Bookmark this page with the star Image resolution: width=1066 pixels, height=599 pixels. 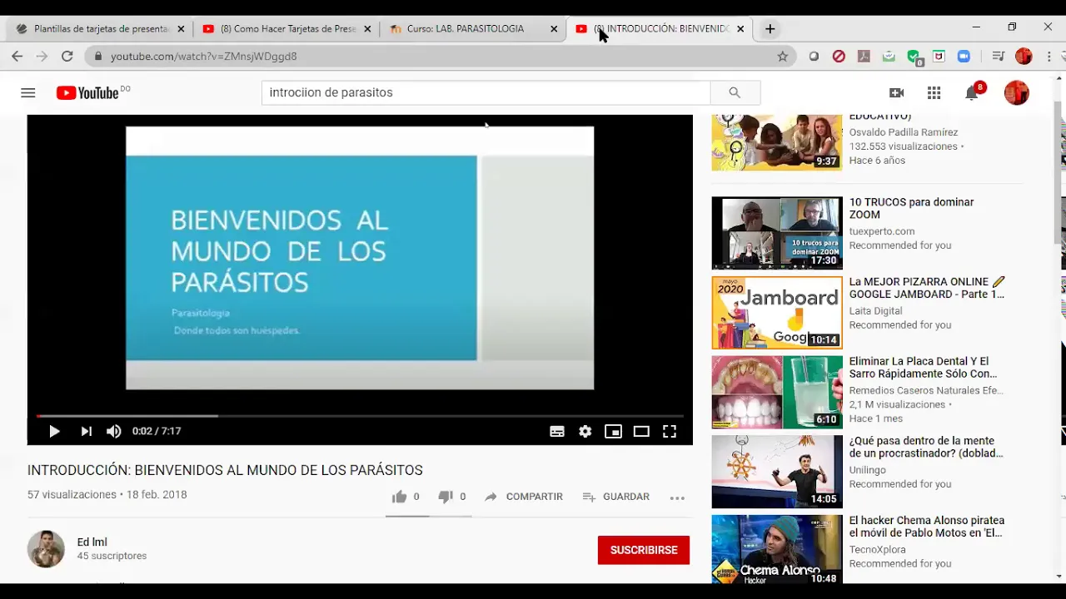tap(783, 56)
